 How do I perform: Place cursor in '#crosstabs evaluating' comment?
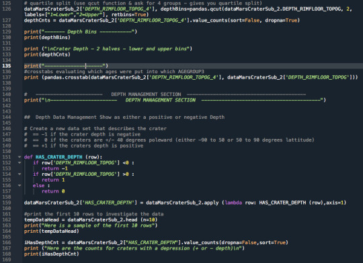click(114, 71)
